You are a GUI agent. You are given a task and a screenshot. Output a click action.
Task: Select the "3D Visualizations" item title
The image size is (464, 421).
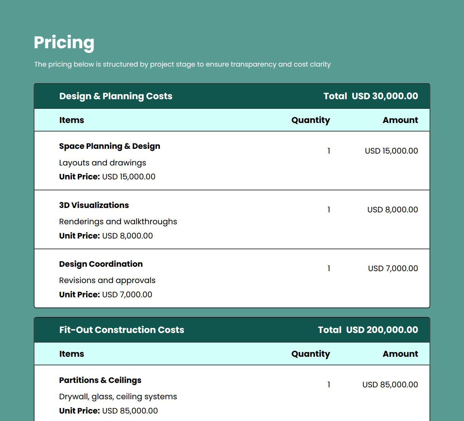click(x=94, y=205)
